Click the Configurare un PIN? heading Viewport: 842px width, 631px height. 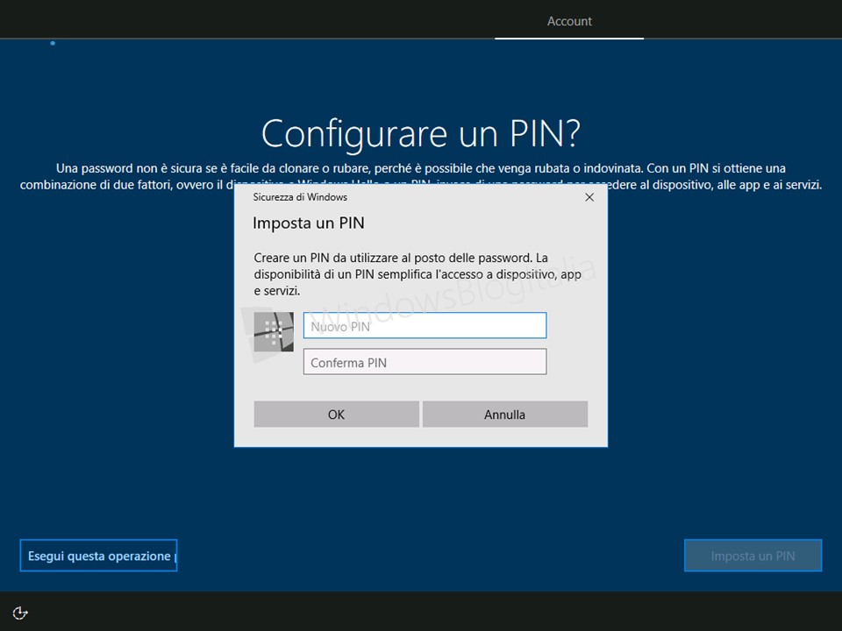click(420, 133)
